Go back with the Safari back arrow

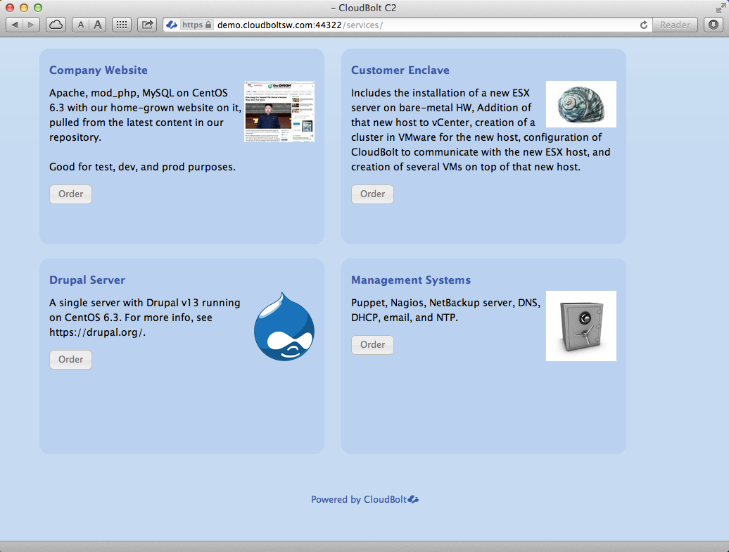(14, 25)
